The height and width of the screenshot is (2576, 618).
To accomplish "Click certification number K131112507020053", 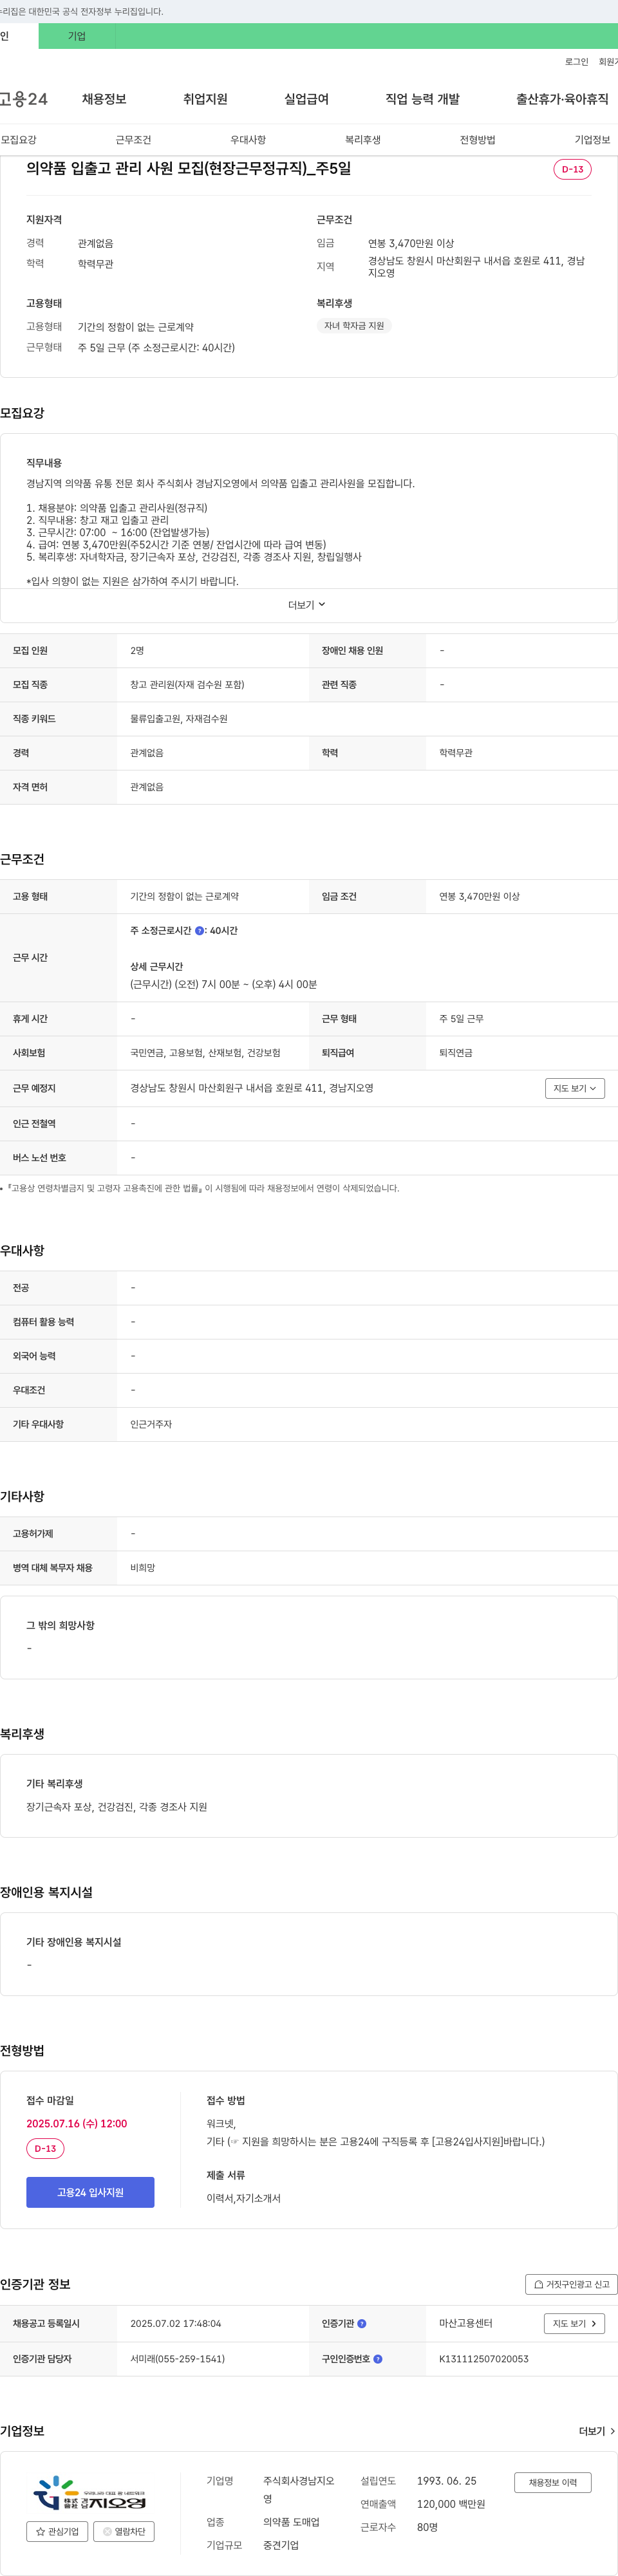I will [484, 2359].
